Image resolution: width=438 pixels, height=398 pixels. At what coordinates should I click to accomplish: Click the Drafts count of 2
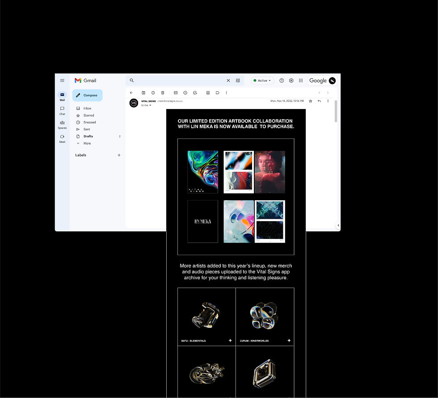point(120,137)
